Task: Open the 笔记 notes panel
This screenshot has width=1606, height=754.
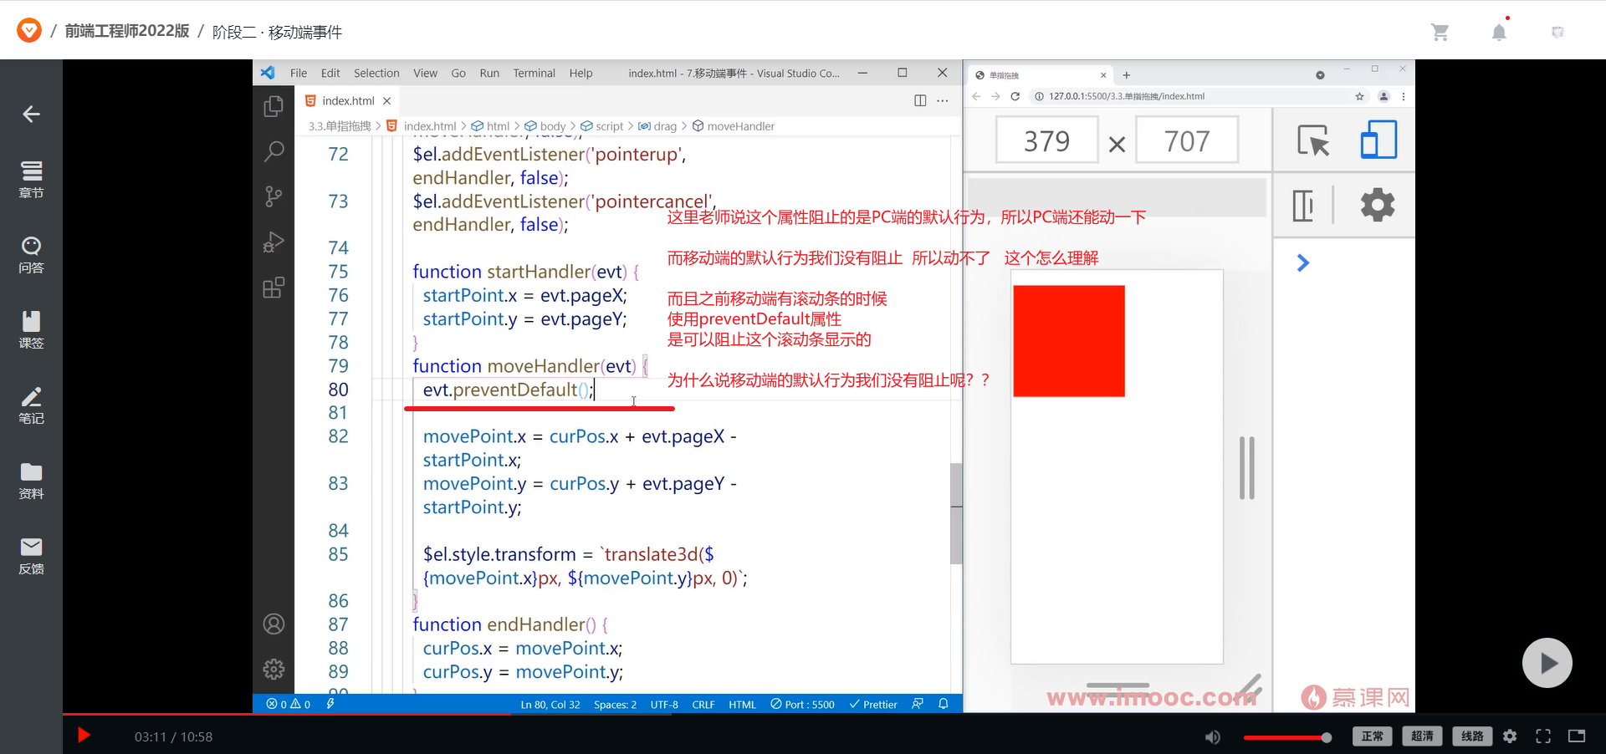Action: pos(31,405)
